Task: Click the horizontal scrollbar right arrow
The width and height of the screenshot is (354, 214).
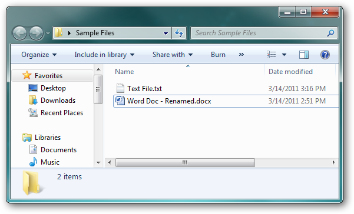Action: coord(334,162)
